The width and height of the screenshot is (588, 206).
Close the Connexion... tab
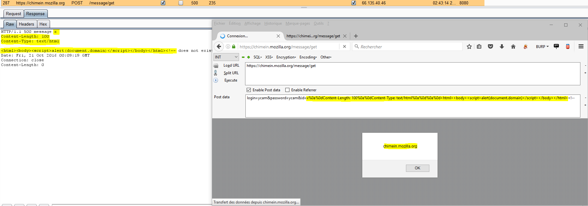coord(278,36)
